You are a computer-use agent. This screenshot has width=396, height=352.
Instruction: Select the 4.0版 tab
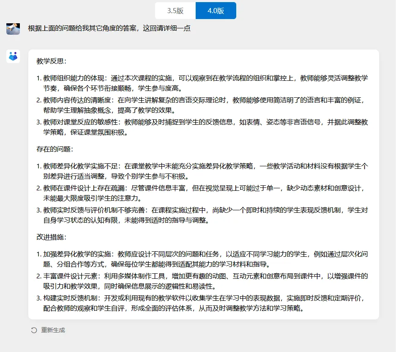[216, 11]
